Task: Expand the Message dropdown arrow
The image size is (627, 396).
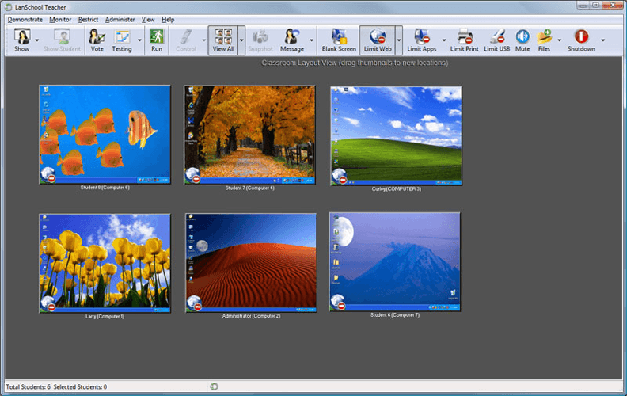Action: [x=311, y=39]
